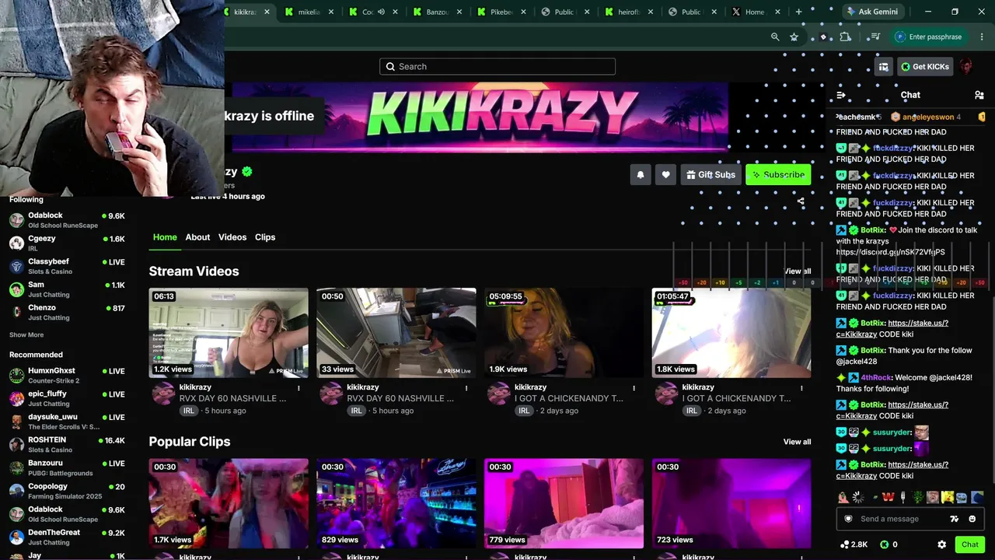Open the discord.gg link in chat
This screenshot has height=560, width=995.
[x=890, y=252]
